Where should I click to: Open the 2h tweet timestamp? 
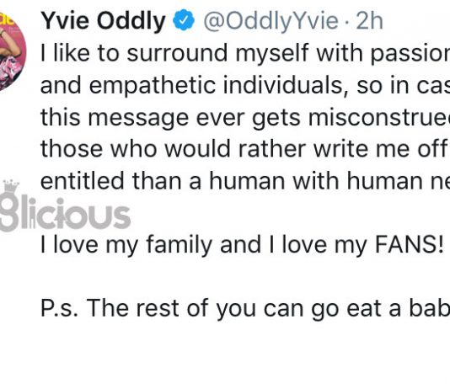[x=369, y=21]
